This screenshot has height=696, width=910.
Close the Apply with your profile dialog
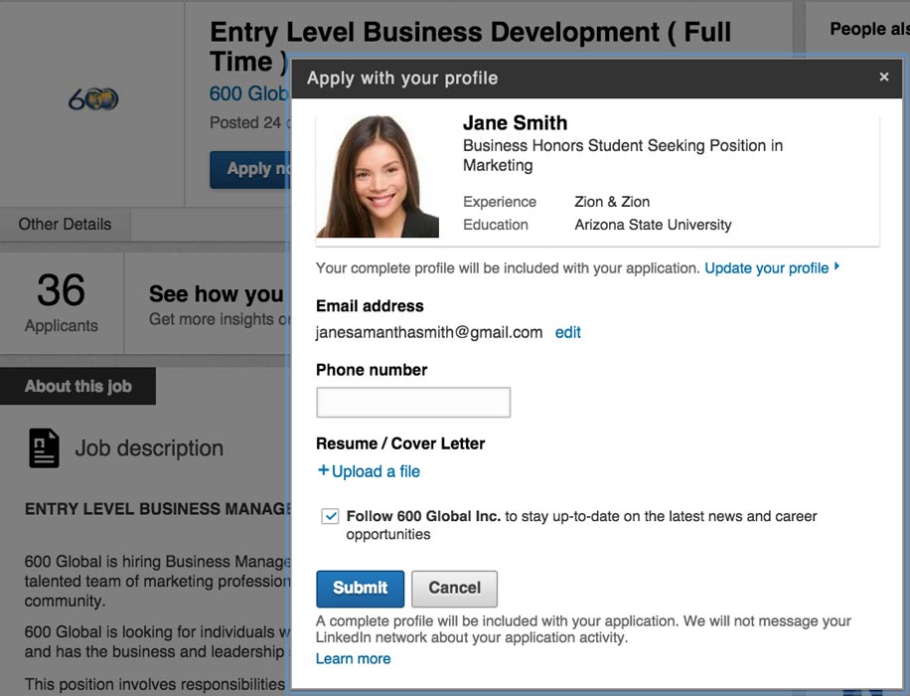tap(883, 77)
